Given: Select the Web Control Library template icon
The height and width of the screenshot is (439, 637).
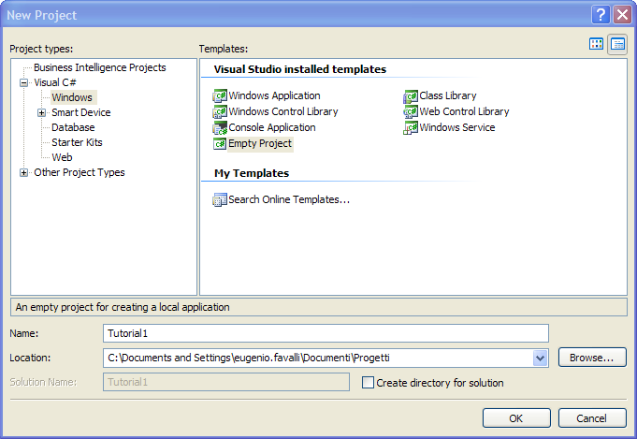Looking at the screenshot, I should (x=411, y=111).
